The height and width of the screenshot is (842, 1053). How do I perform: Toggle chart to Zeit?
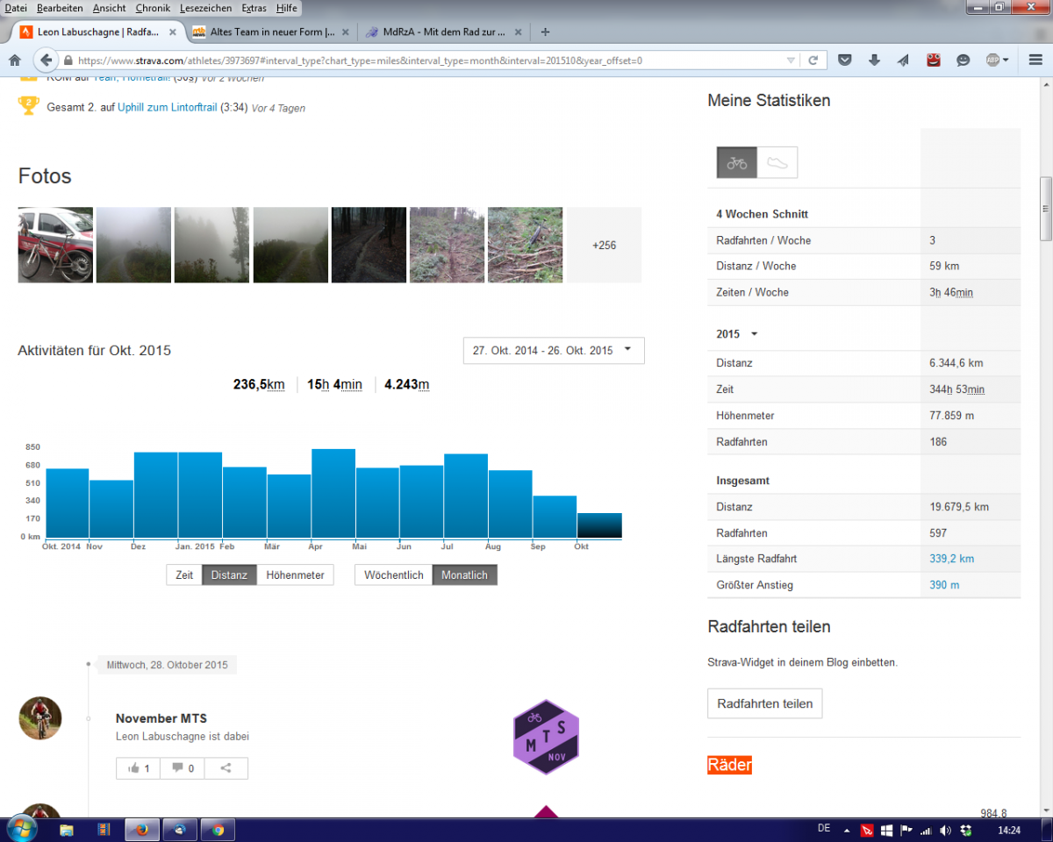point(184,575)
